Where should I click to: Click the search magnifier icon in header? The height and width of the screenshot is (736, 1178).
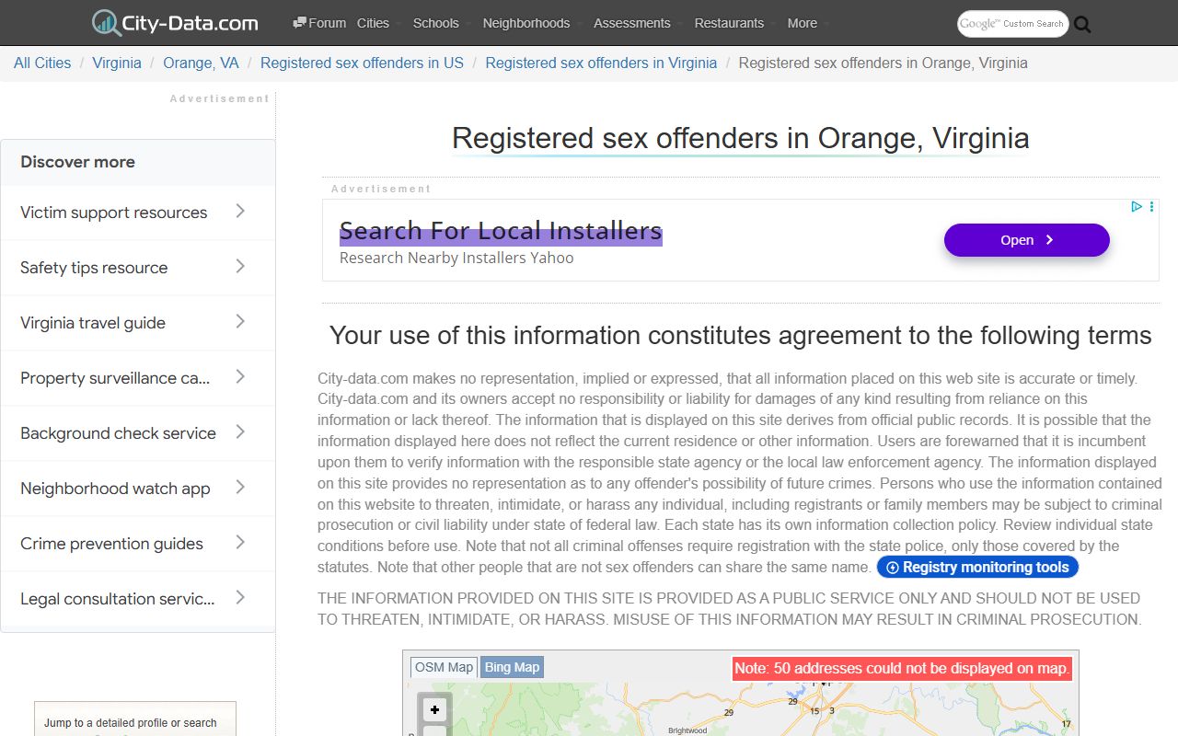point(1082,25)
